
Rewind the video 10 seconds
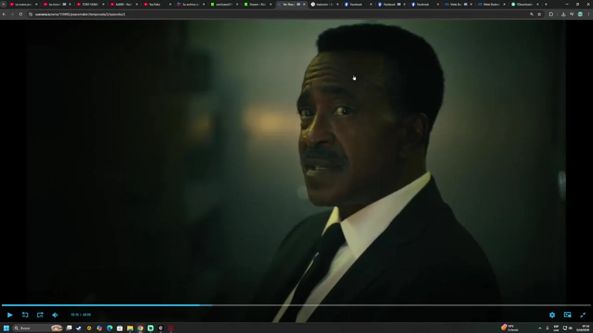(x=25, y=315)
